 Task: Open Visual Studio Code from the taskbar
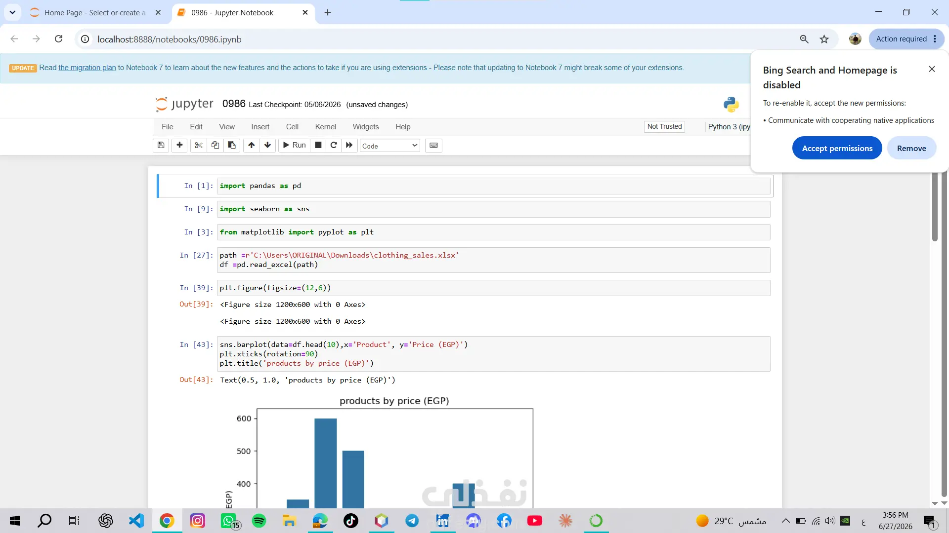point(136,521)
